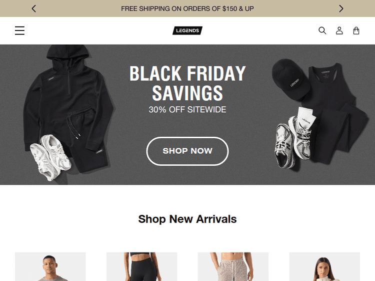Click the free shipping announcement text
The image size is (375, 281).
187,8
